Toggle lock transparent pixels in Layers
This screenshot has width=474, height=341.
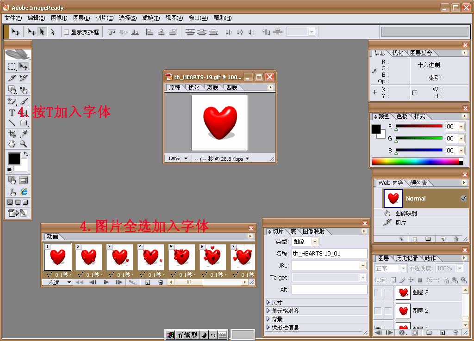393,280
